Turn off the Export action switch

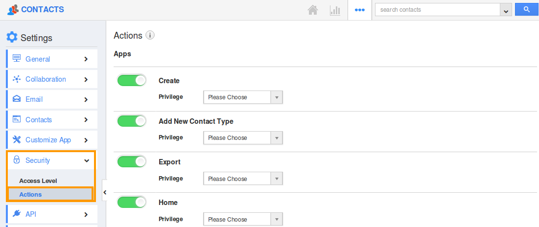pos(132,161)
